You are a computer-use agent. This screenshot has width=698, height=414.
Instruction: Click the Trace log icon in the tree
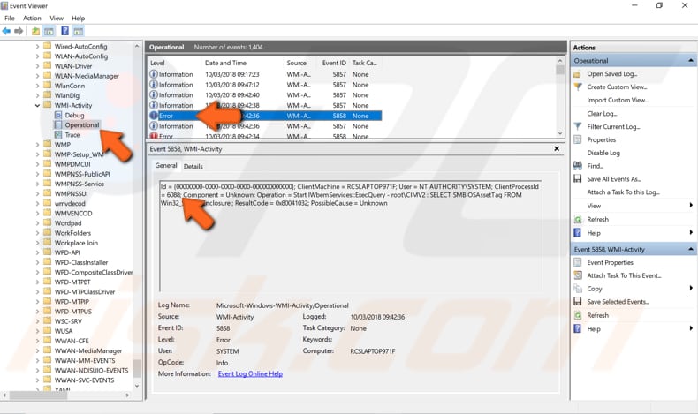click(x=57, y=135)
